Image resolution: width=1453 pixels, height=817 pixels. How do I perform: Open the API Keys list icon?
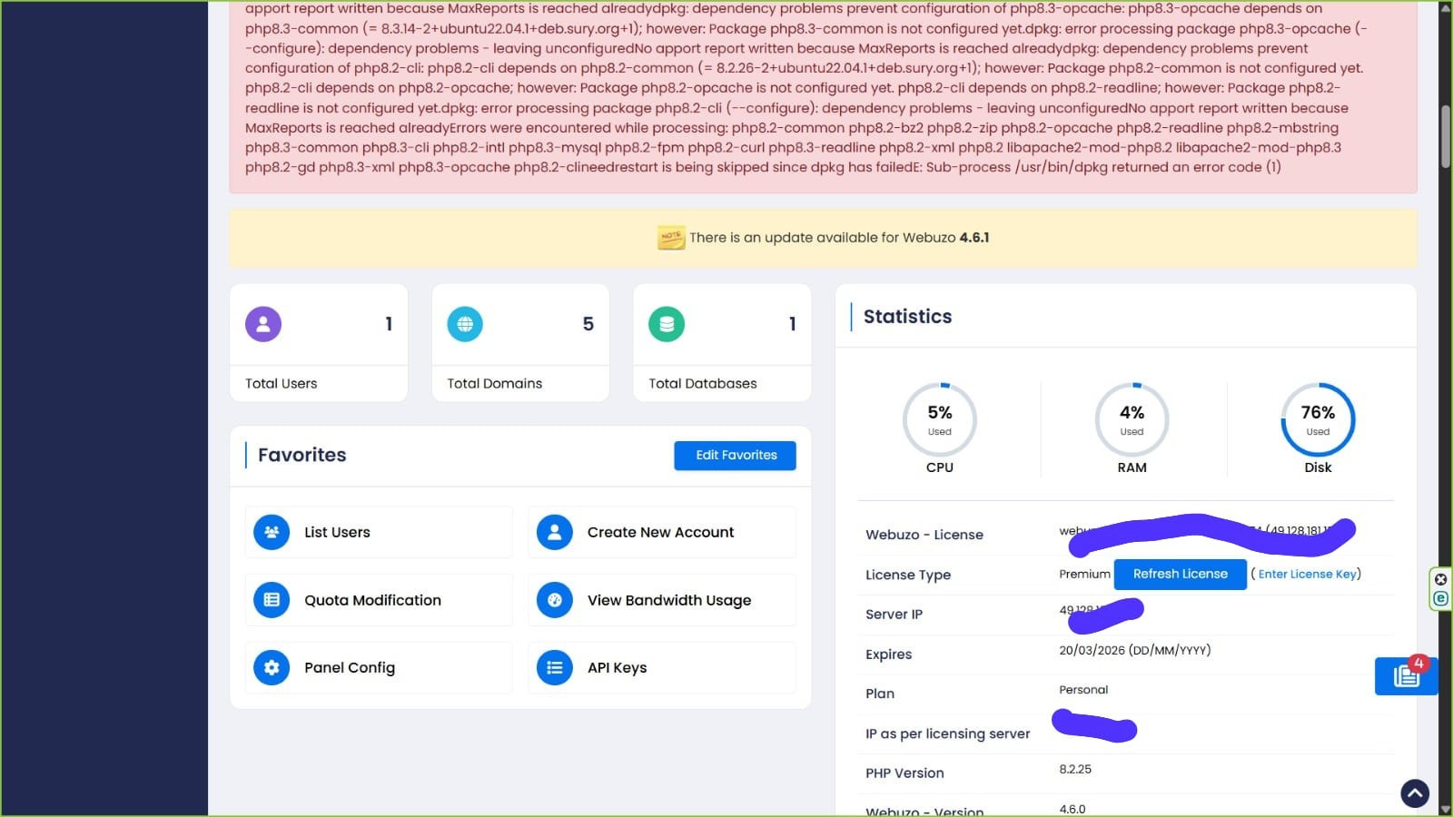555,667
